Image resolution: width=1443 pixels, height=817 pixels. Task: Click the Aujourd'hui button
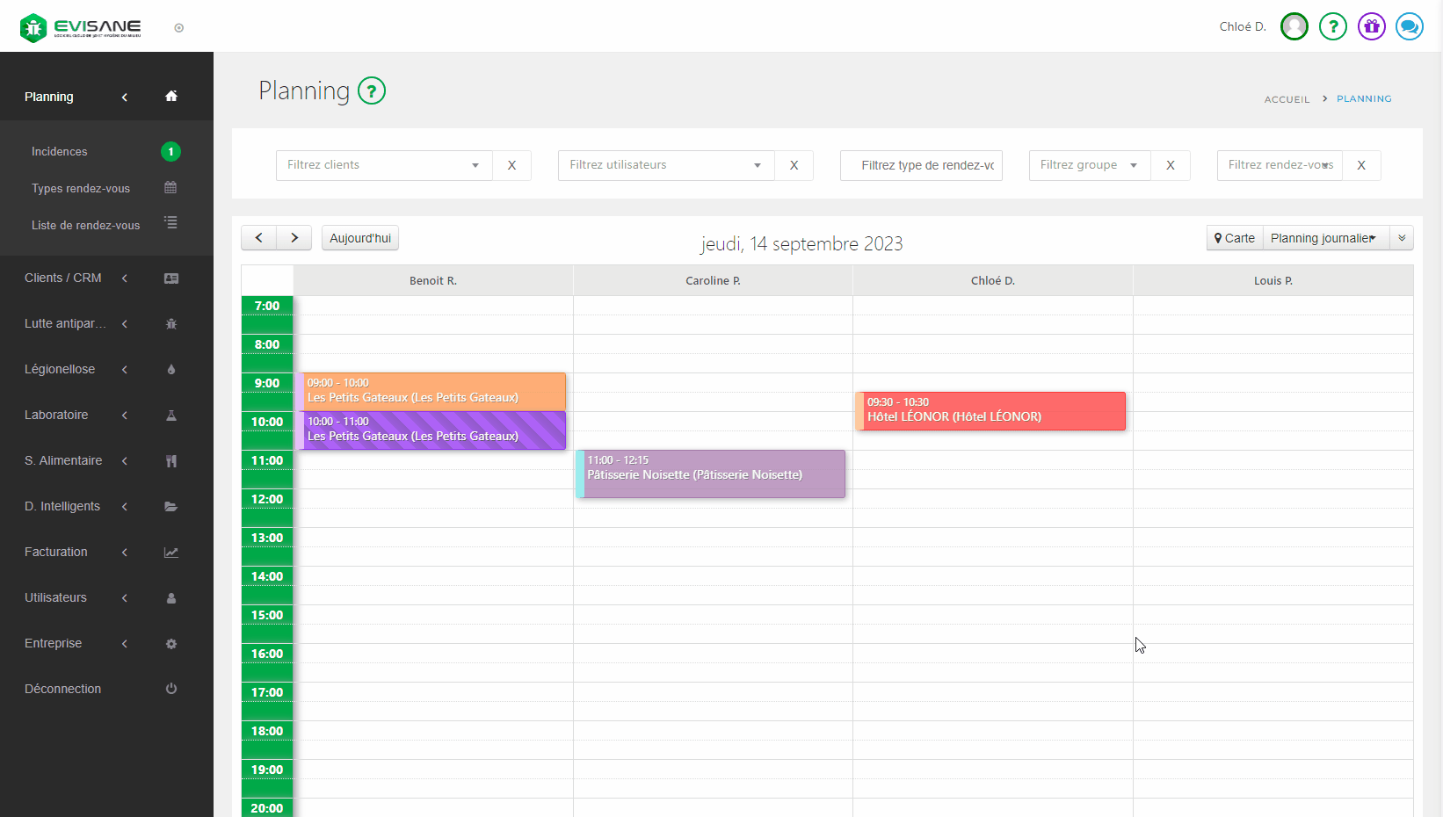click(x=360, y=238)
